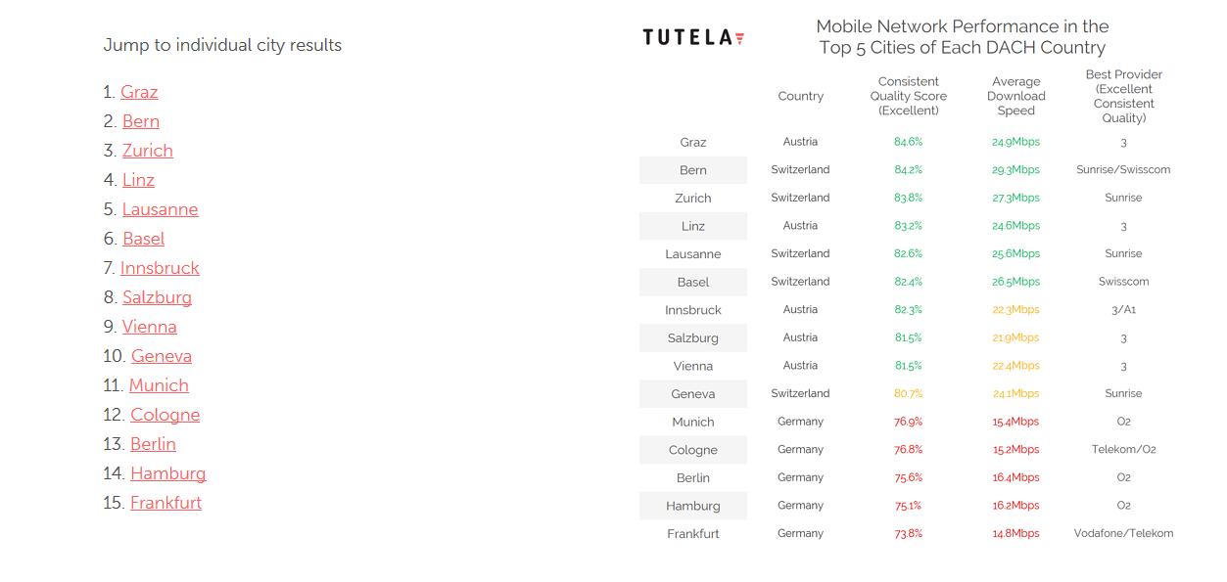This screenshot has width=1227, height=582.
Task: Open the Graz city link
Action: tap(139, 92)
